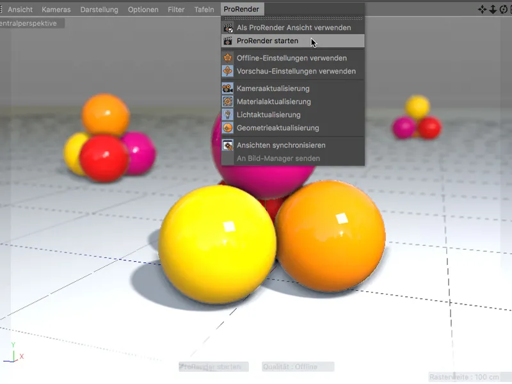The height and width of the screenshot is (384, 512).
Task: Click the Offline-Einstellungen orange icon
Action: [228, 58]
